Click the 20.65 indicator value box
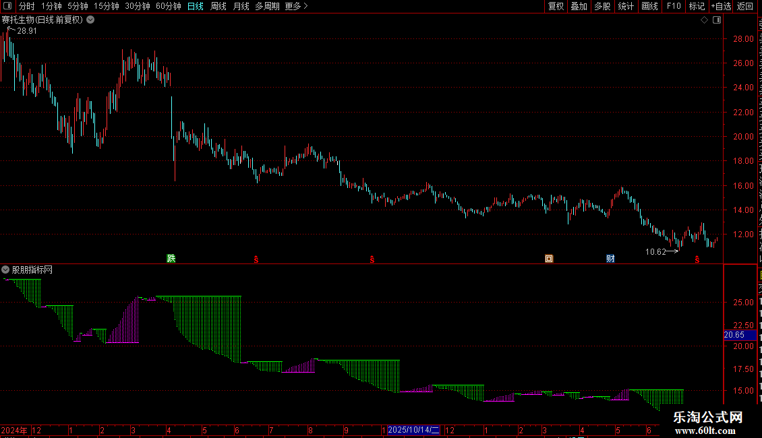The width and height of the screenshot is (762, 438). (740, 335)
